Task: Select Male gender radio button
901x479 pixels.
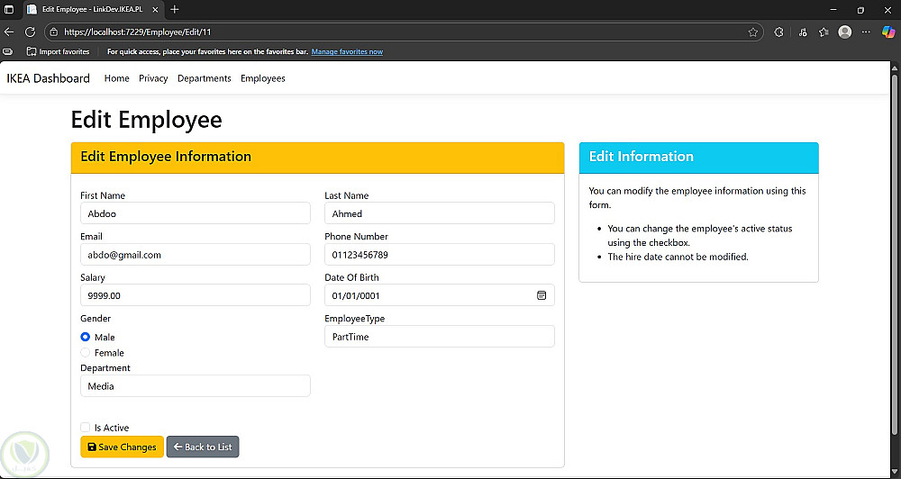Action: (x=85, y=337)
